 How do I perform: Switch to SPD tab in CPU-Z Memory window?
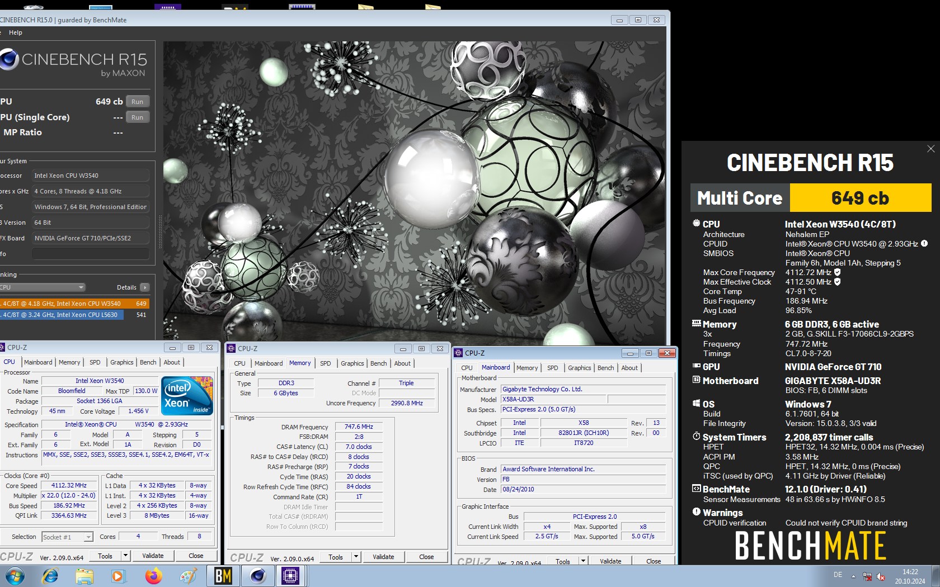(x=326, y=363)
